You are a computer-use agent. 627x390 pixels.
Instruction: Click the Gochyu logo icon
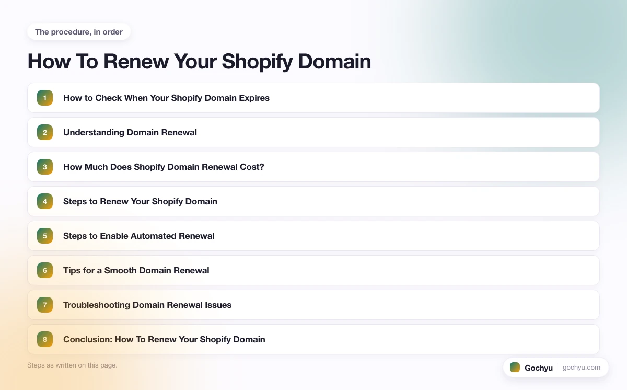[515, 368]
